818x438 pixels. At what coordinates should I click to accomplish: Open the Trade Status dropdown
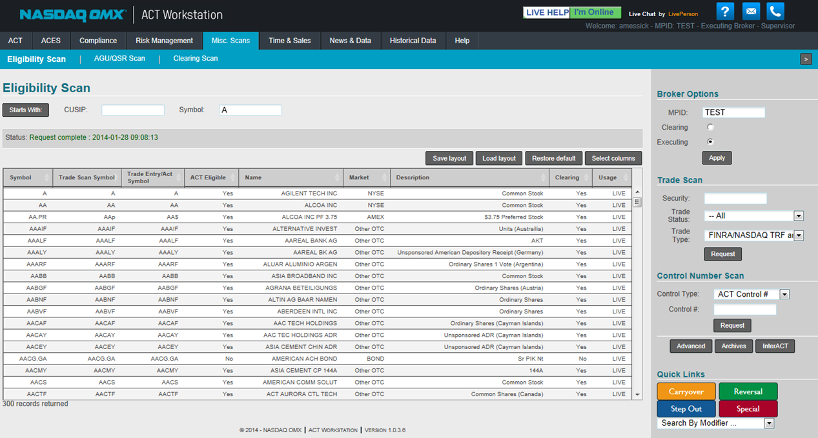[x=799, y=216]
